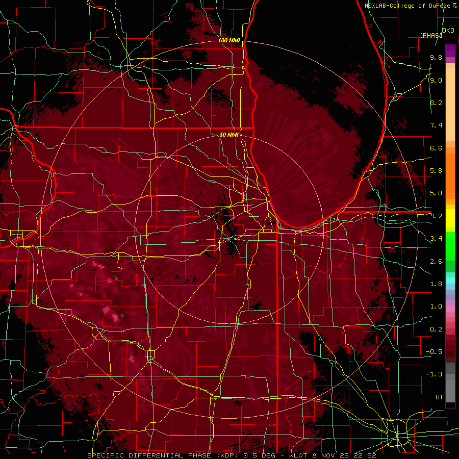Click the 8.2 scale value

click(436, 103)
